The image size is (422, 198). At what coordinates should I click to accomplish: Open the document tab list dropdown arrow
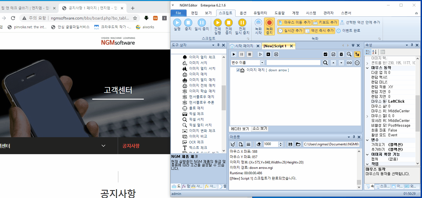[x=353, y=46]
